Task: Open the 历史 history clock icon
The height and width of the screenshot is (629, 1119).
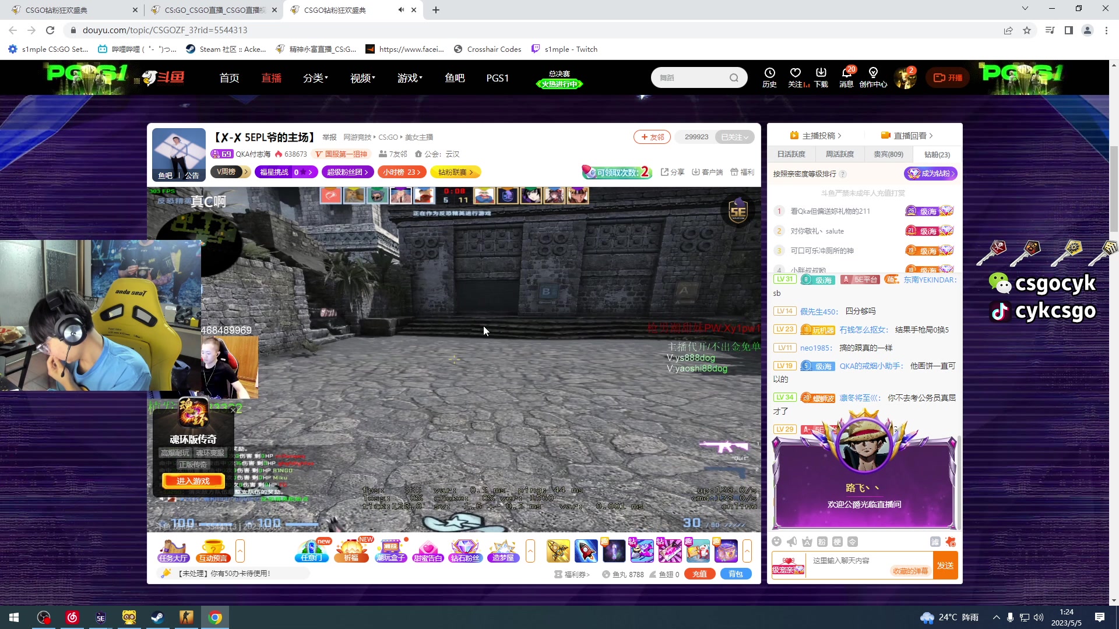Action: [x=769, y=77]
